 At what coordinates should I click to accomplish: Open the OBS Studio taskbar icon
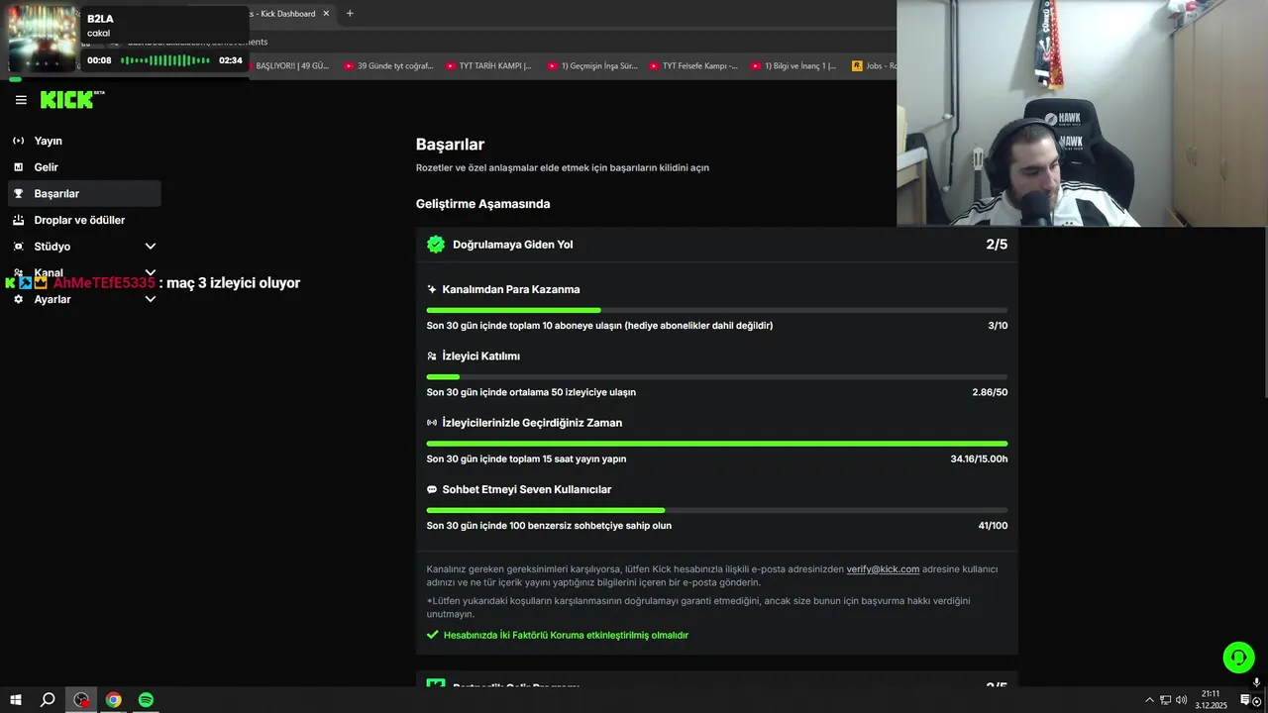(x=81, y=700)
